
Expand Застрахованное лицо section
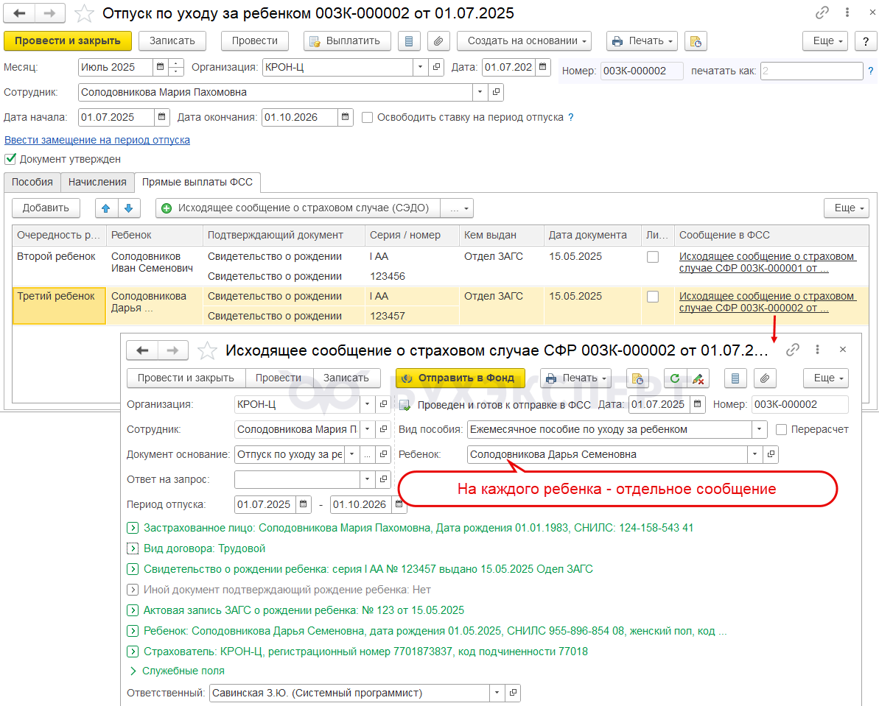point(133,528)
